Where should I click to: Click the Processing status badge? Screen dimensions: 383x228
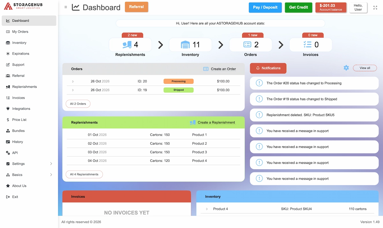[x=178, y=81]
